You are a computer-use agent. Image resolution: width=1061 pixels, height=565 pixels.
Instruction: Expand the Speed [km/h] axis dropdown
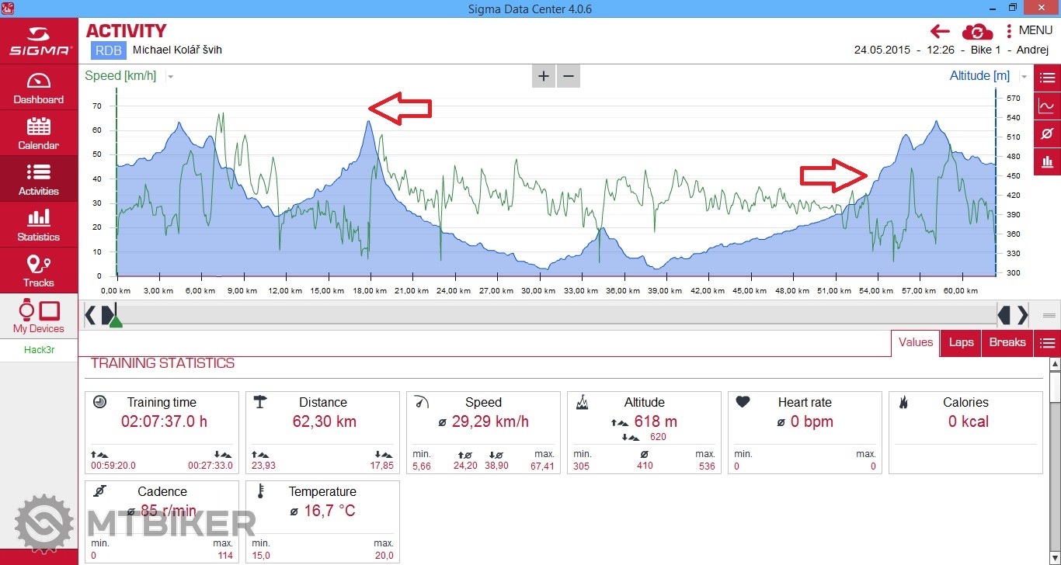click(x=171, y=77)
